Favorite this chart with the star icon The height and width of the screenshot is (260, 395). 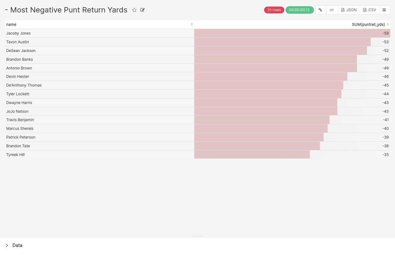(134, 10)
